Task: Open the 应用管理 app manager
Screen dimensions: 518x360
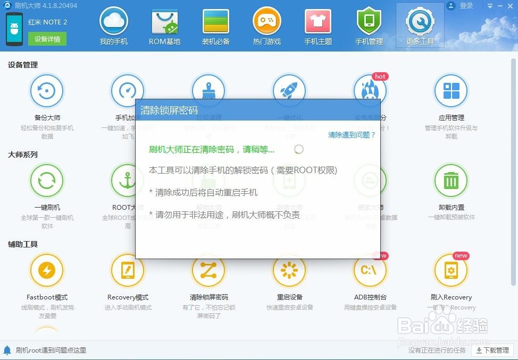Action: pyautogui.click(x=451, y=90)
